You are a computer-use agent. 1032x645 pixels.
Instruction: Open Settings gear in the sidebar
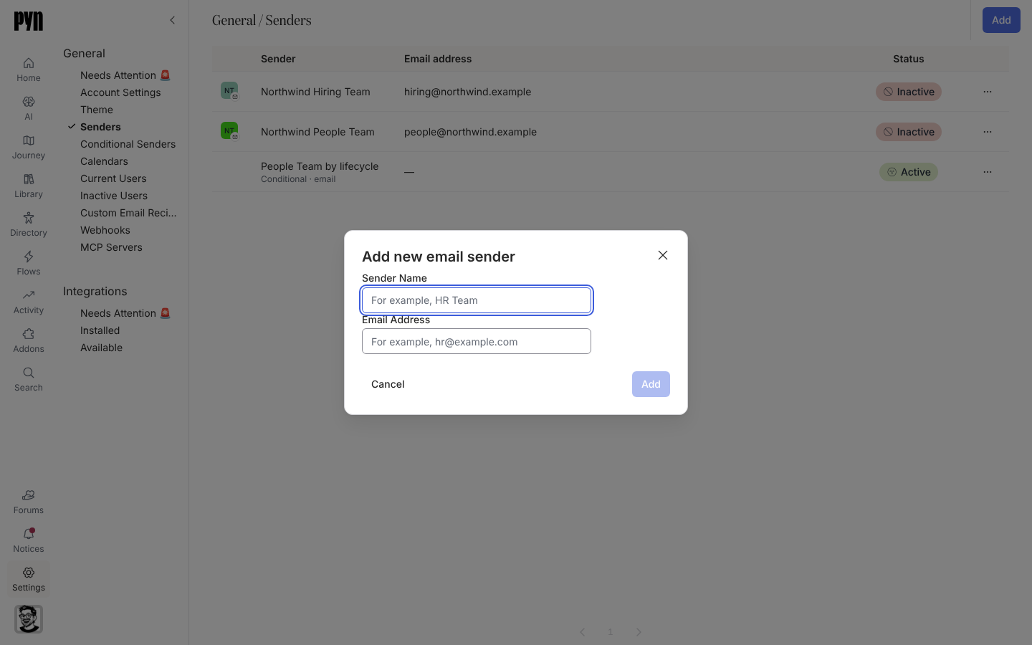(29, 579)
